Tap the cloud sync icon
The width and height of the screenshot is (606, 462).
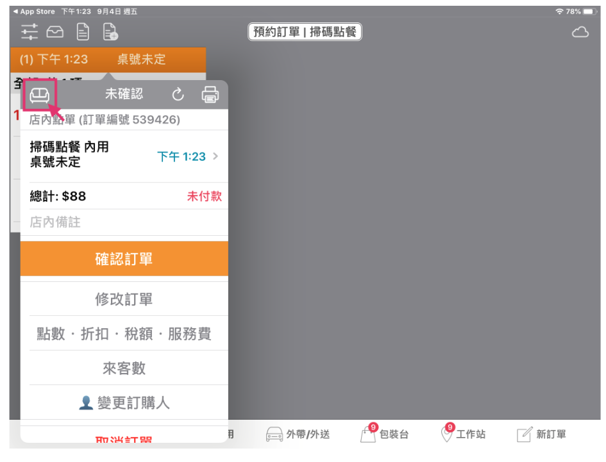click(x=580, y=32)
